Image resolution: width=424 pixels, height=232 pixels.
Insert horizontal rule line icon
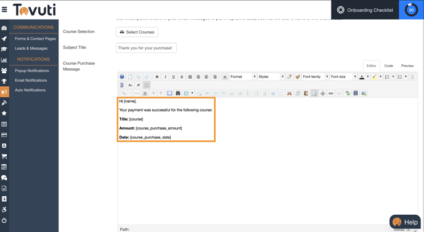137,93
